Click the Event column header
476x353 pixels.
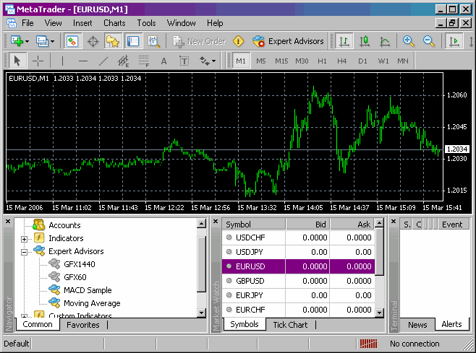point(454,225)
